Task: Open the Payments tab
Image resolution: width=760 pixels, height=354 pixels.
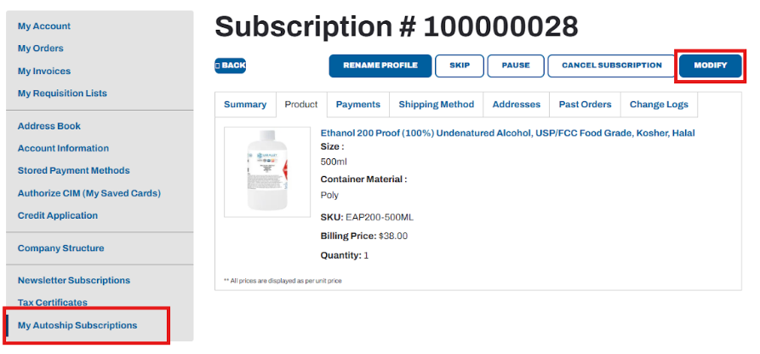Action: click(357, 105)
